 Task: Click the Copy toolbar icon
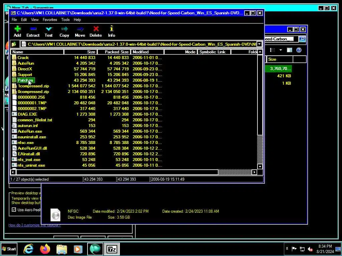[64, 29]
